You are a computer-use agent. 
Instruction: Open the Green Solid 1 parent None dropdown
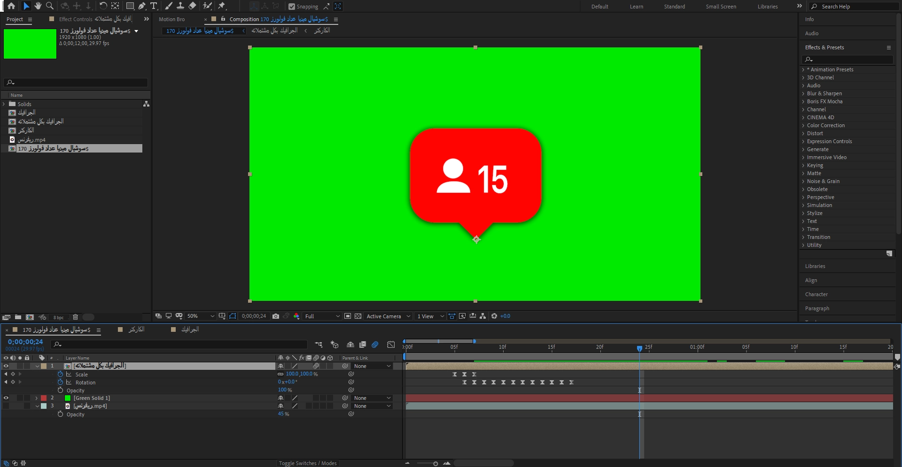[x=372, y=398]
